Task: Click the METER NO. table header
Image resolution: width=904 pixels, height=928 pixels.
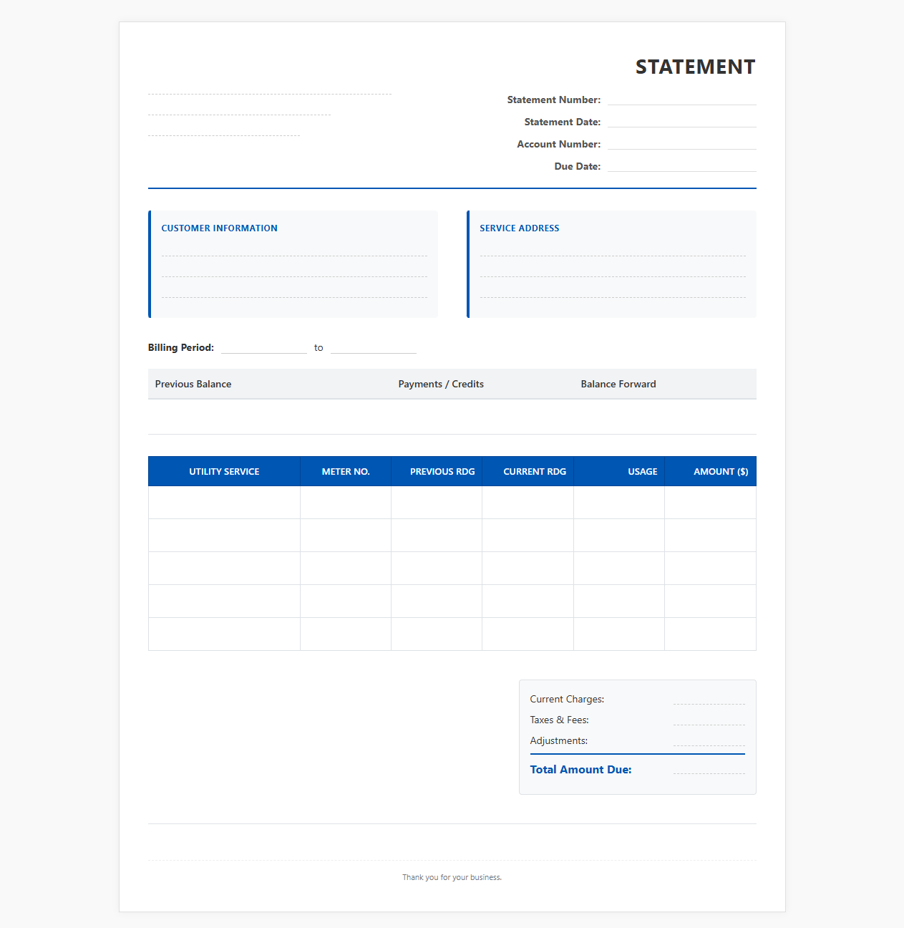Action: click(346, 471)
